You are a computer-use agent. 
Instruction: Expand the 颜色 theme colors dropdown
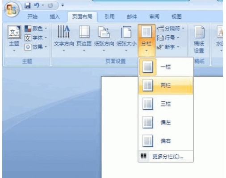tap(36, 29)
